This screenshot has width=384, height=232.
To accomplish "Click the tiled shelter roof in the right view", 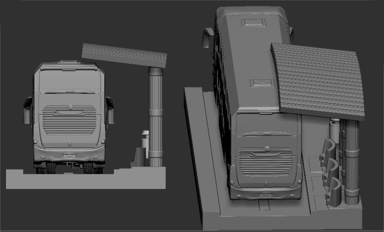I will tap(318, 81).
